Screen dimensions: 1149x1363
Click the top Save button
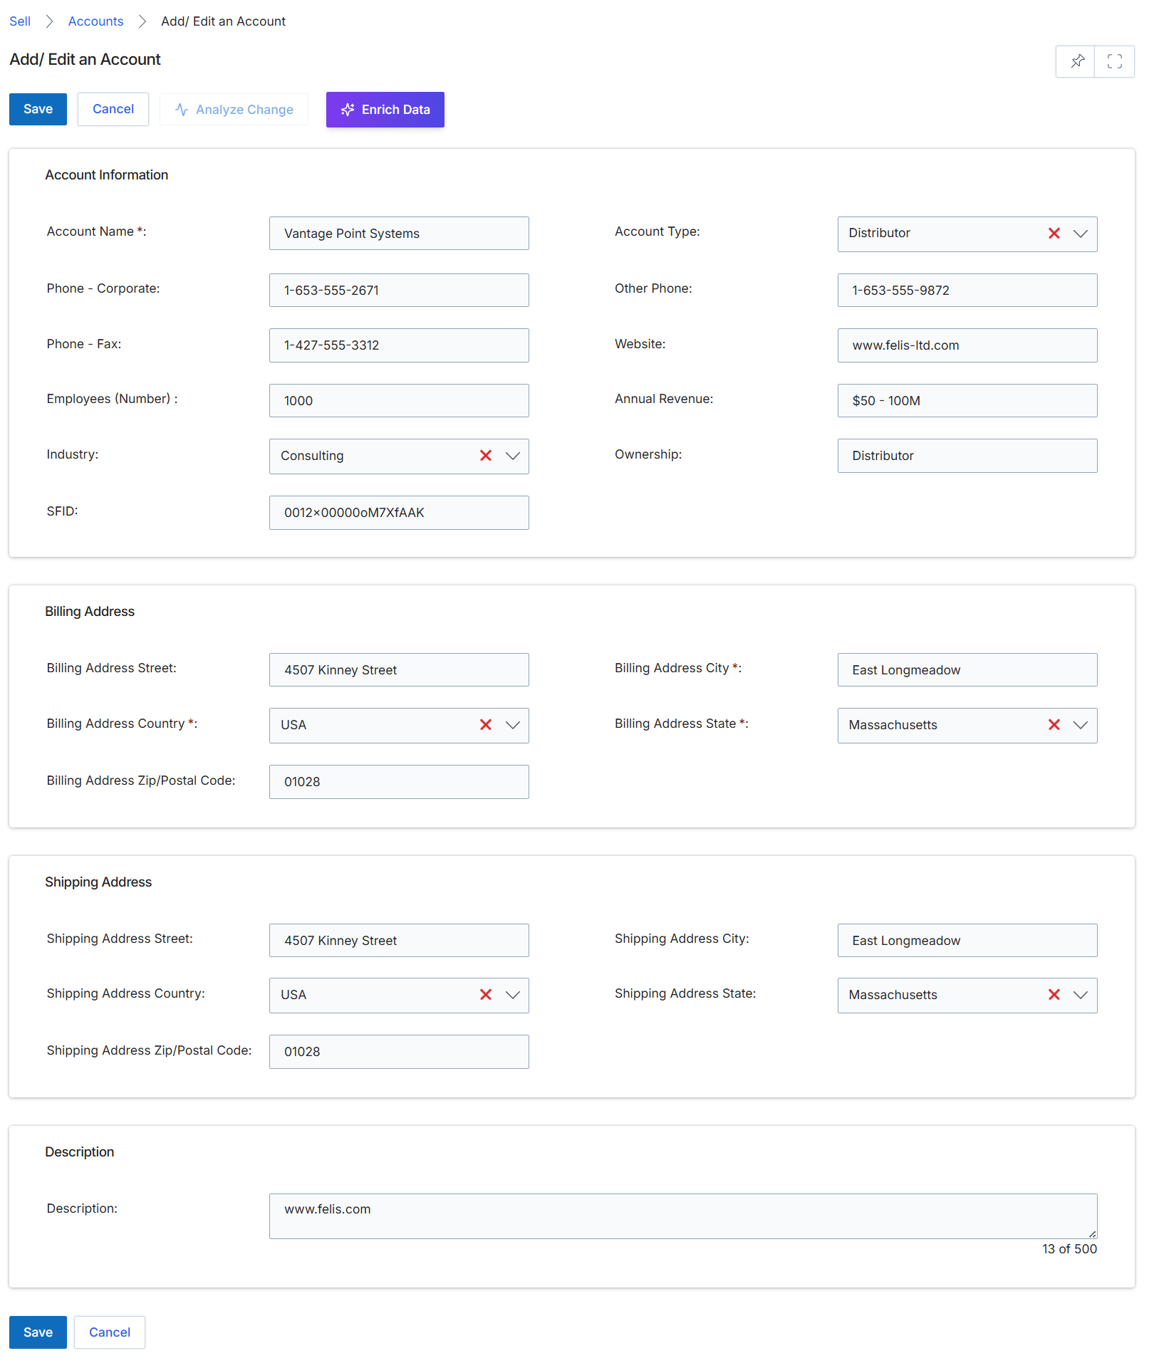coord(38,109)
